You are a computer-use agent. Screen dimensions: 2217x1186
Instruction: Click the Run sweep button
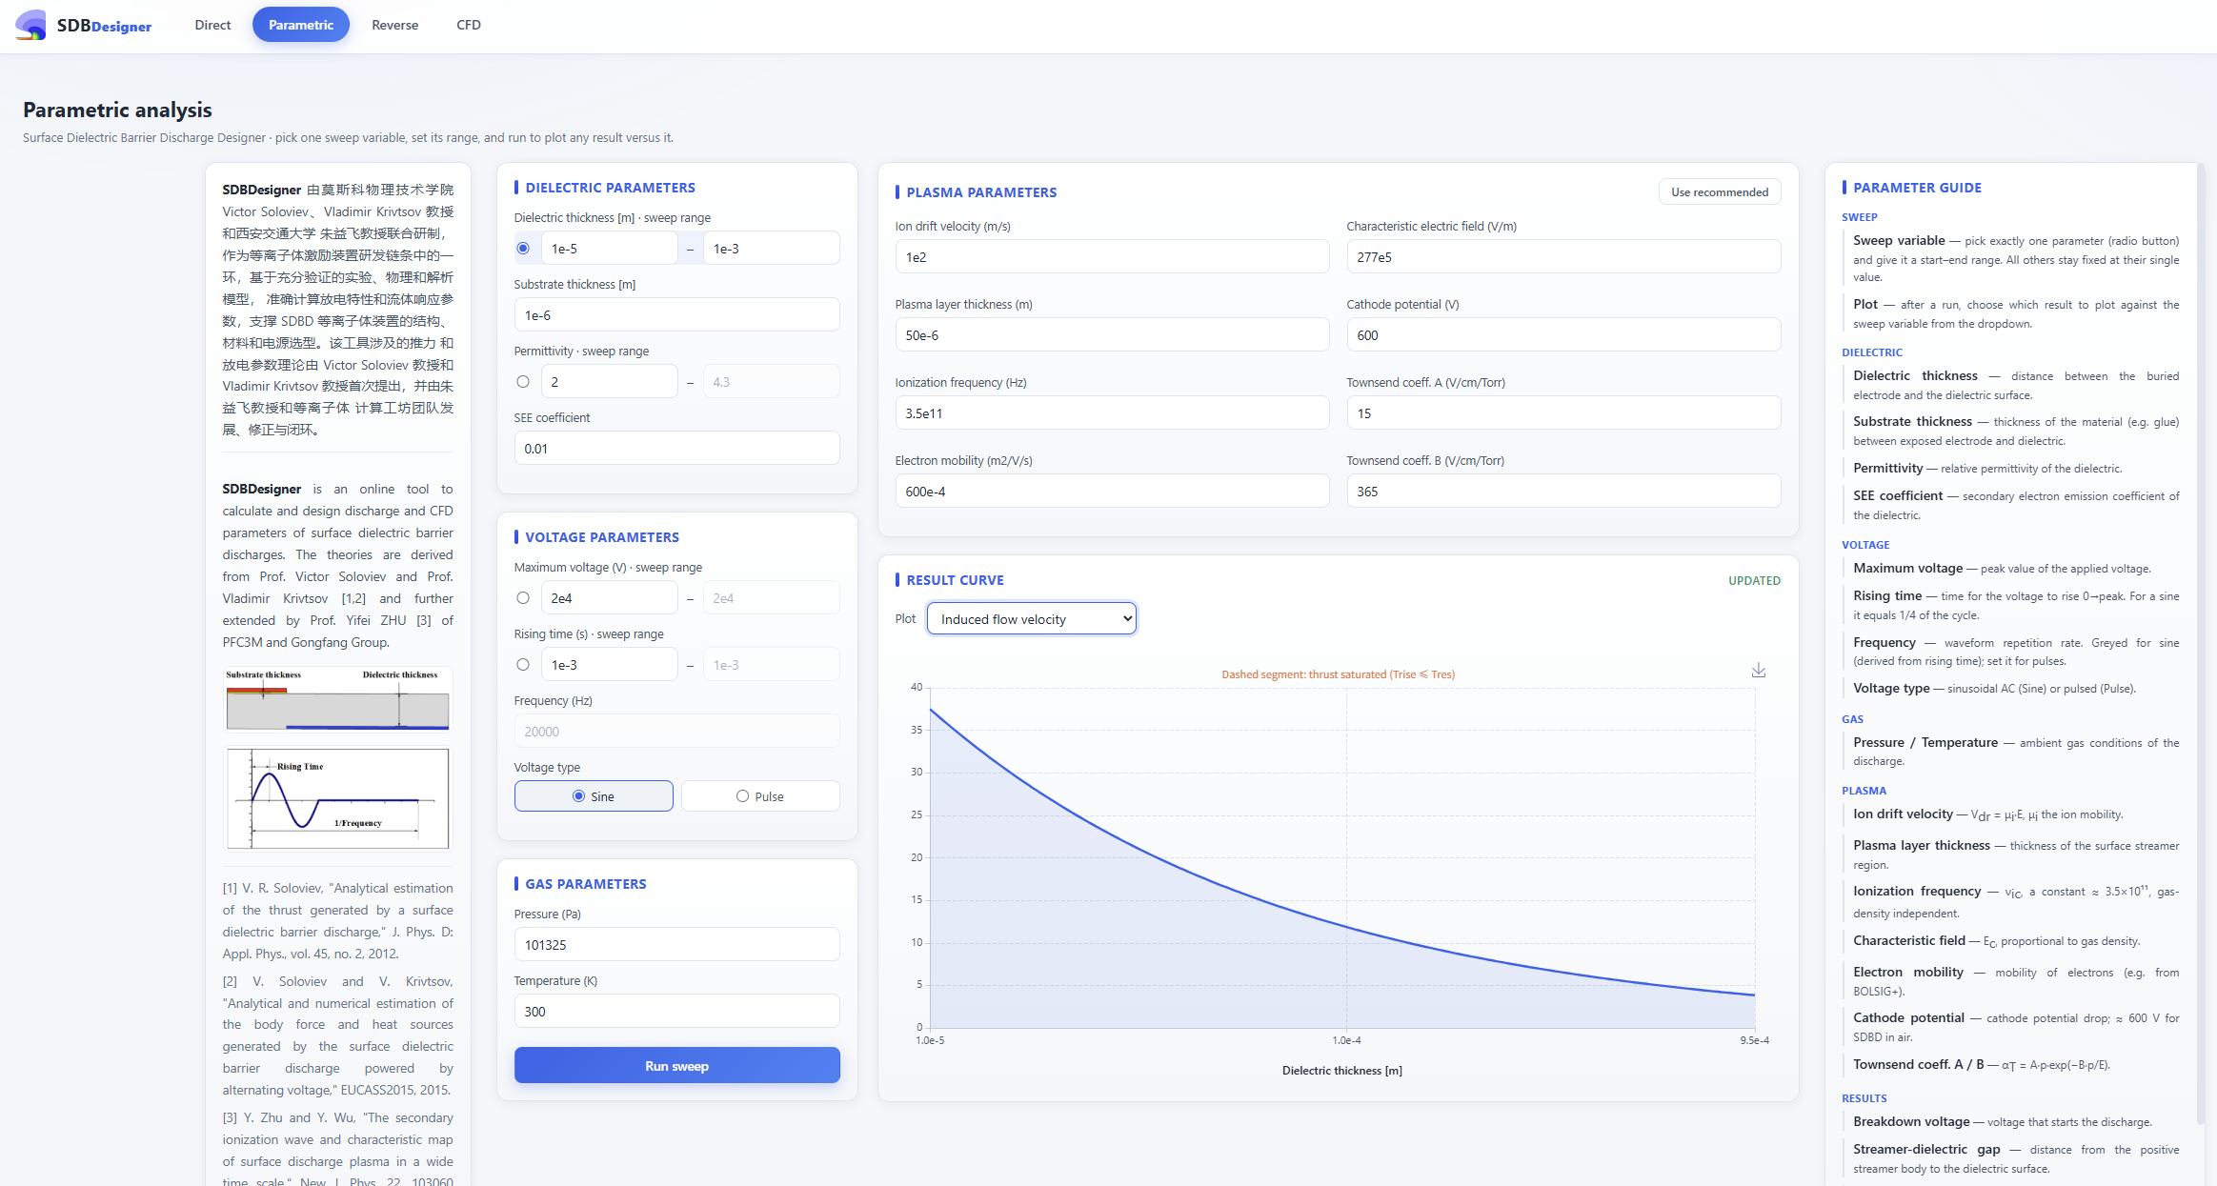(x=677, y=1066)
